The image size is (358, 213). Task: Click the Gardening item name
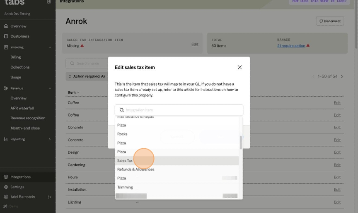coord(77,165)
